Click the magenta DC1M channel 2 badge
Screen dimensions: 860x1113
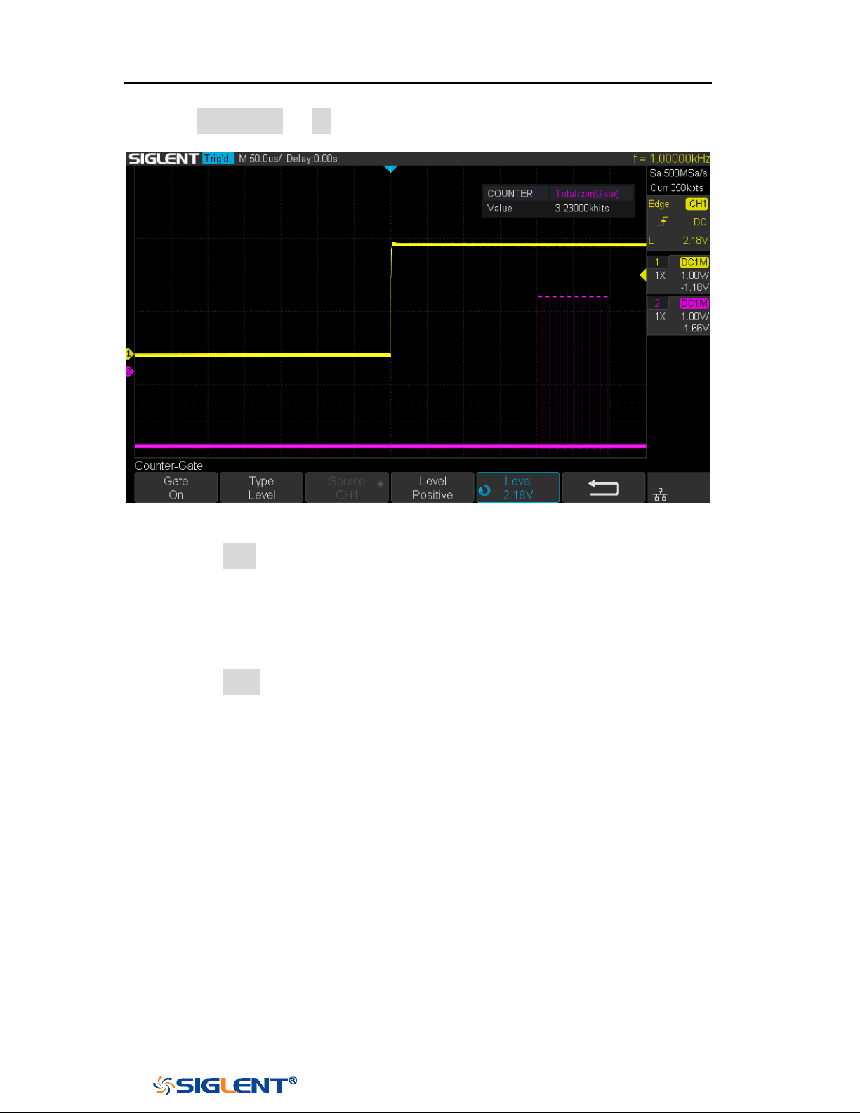pyautogui.click(x=694, y=303)
